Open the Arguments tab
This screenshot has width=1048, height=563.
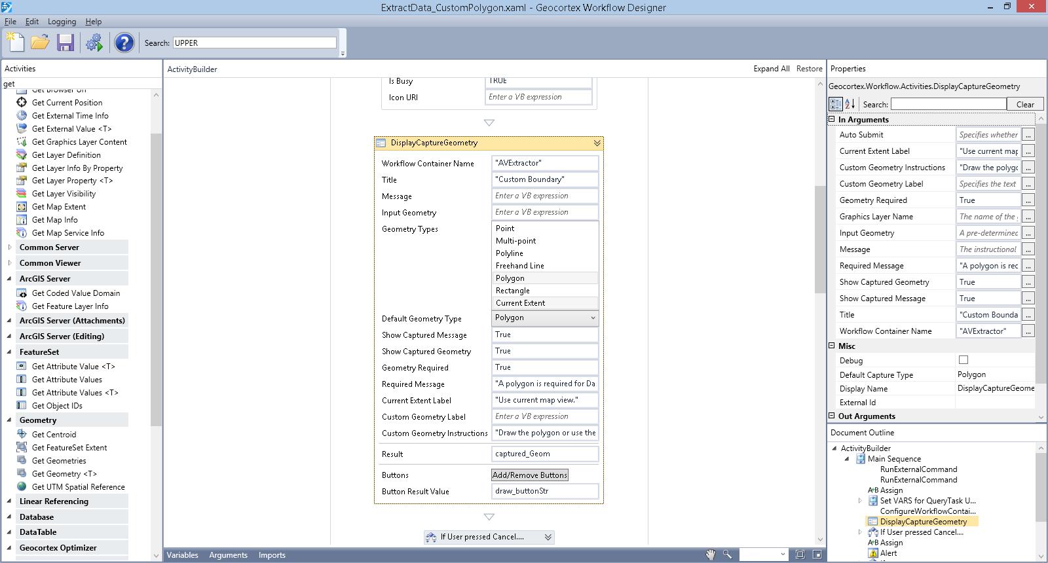[228, 555]
